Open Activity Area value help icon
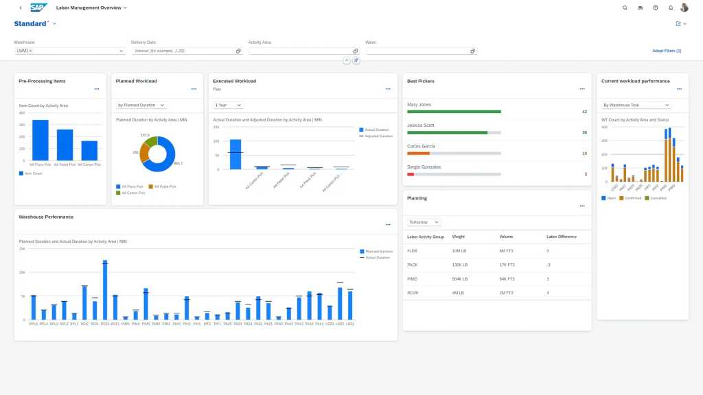 pyautogui.click(x=356, y=51)
